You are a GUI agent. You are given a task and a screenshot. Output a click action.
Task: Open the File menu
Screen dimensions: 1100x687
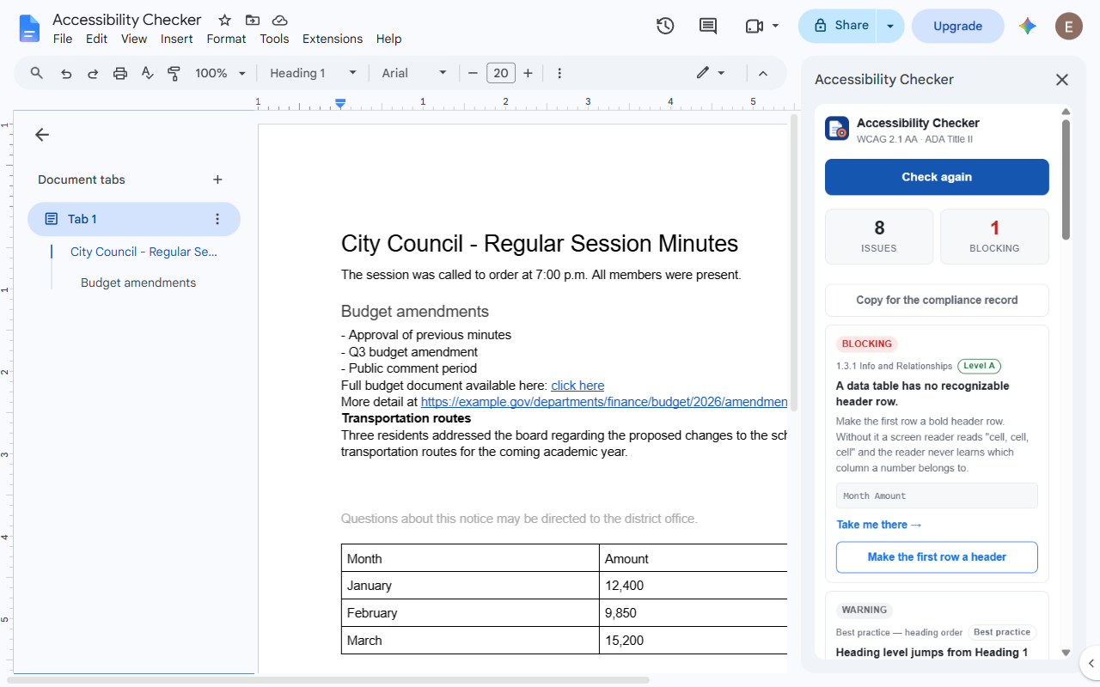(63, 39)
